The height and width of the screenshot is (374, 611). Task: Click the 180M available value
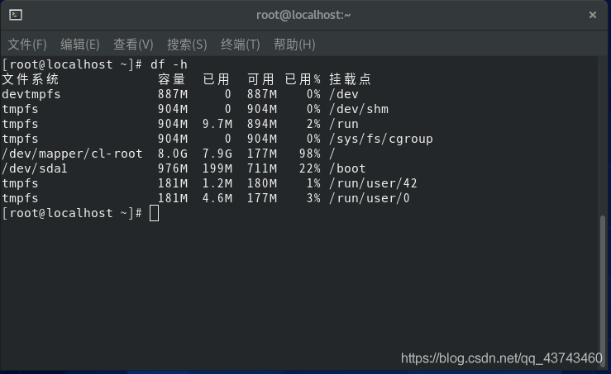[262, 183]
